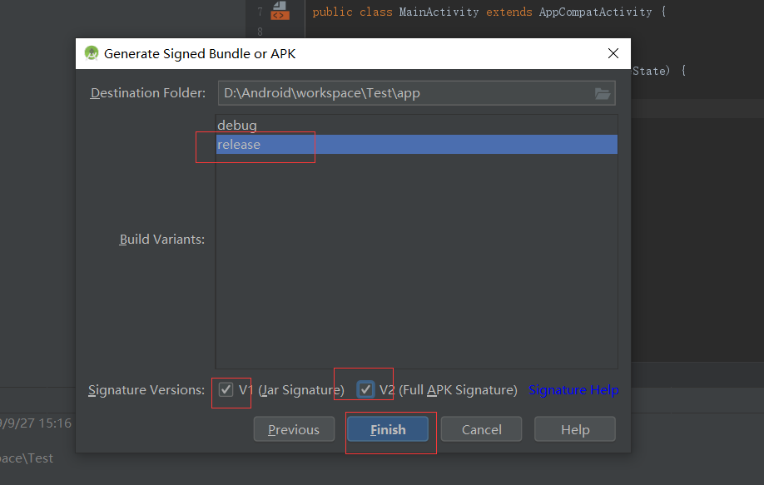Open Help from the dialog

tap(574, 429)
